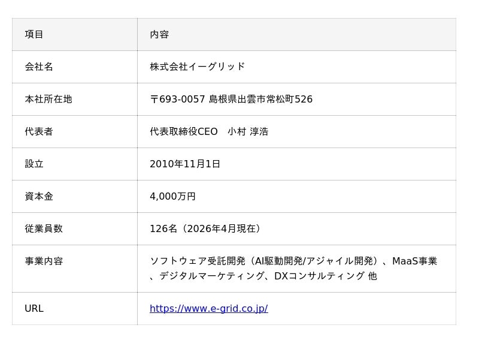The image size is (479, 343).
Task: Select the 事業内容 label cell
Action: (x=44, y=261)
